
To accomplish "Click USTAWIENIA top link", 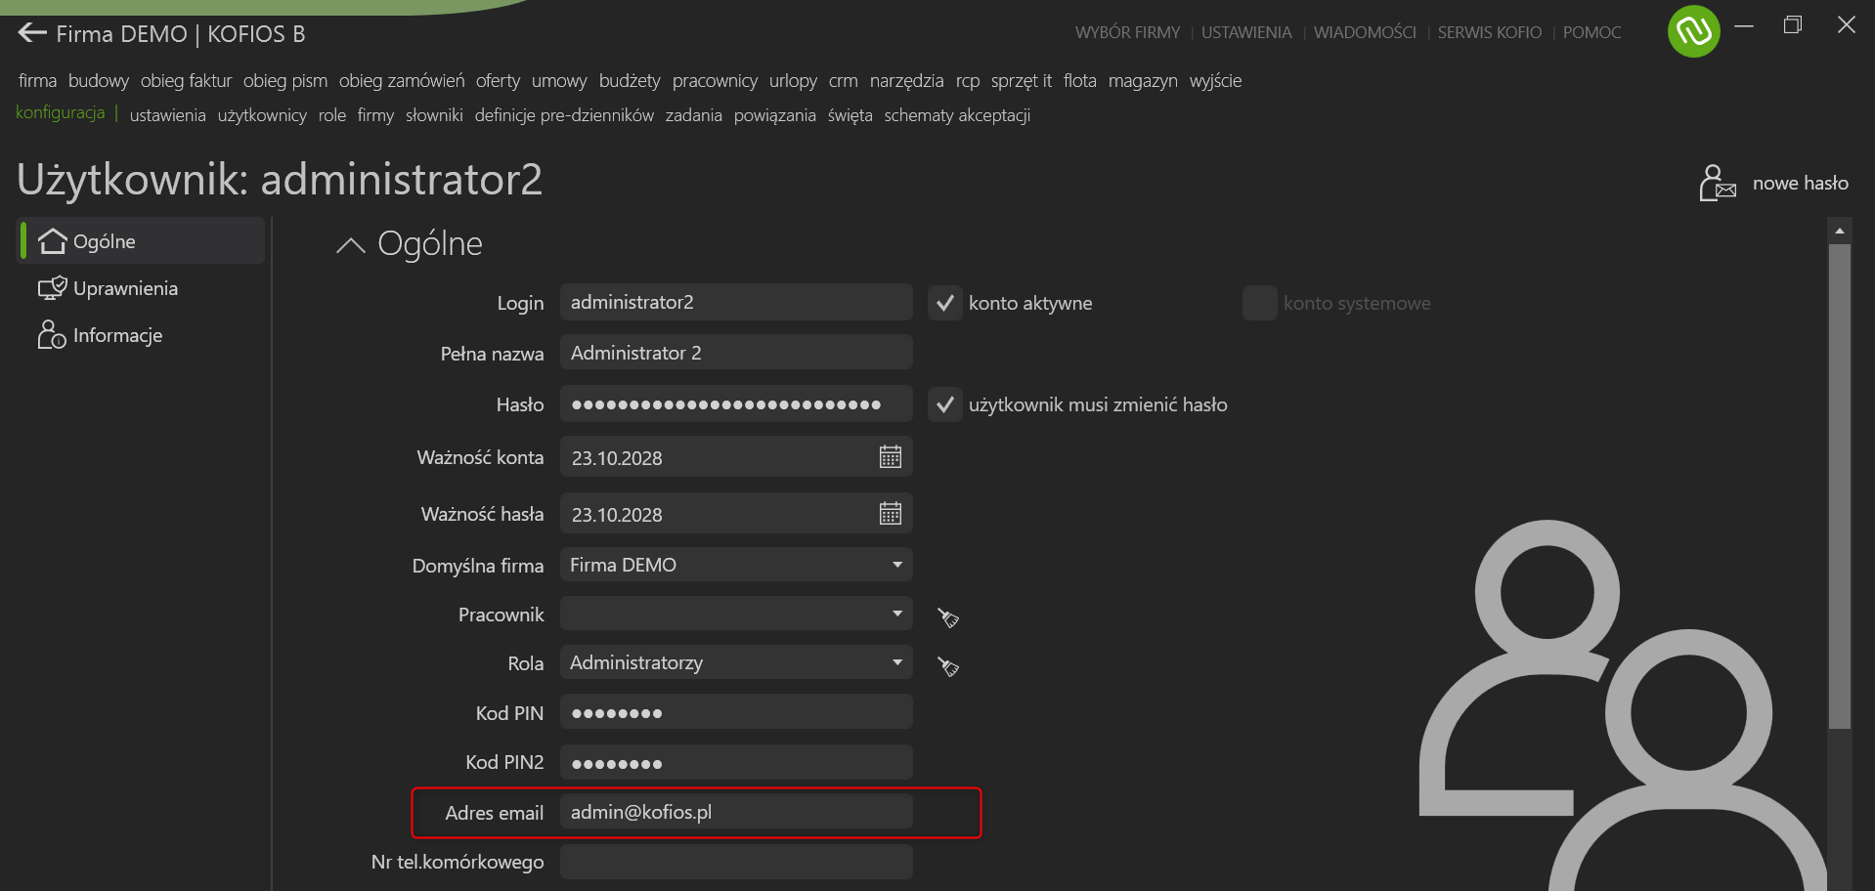I will (x=1246, y=32).
